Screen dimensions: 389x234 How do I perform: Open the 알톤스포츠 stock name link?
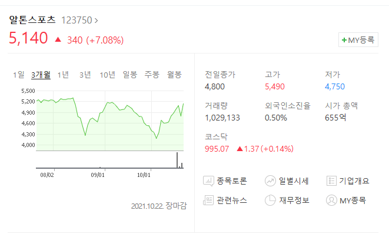(x=32, y=20)
